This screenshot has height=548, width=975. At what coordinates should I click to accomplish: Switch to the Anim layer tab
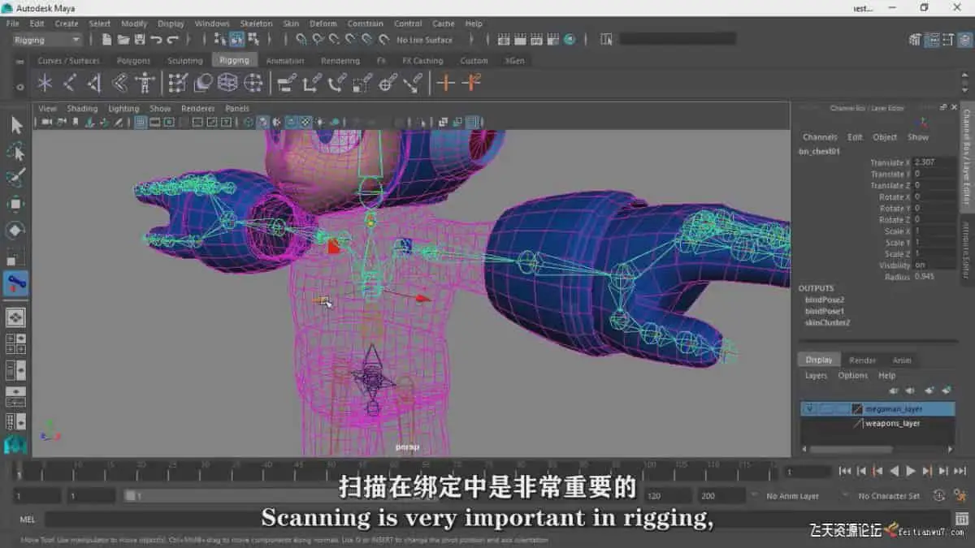click(x=902, y=360)
